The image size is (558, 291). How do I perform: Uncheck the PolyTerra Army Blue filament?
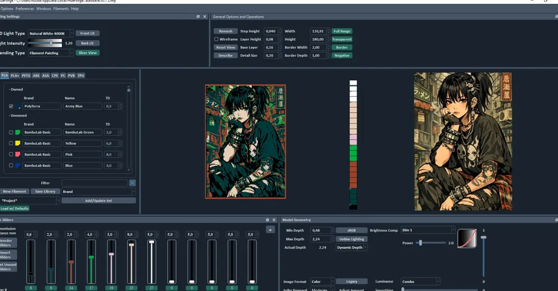(x=11, y=106)
